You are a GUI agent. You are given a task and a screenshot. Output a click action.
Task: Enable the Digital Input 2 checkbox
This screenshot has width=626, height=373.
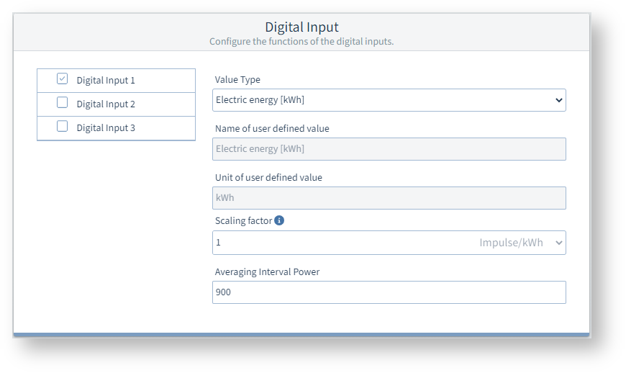pos(63,103)
